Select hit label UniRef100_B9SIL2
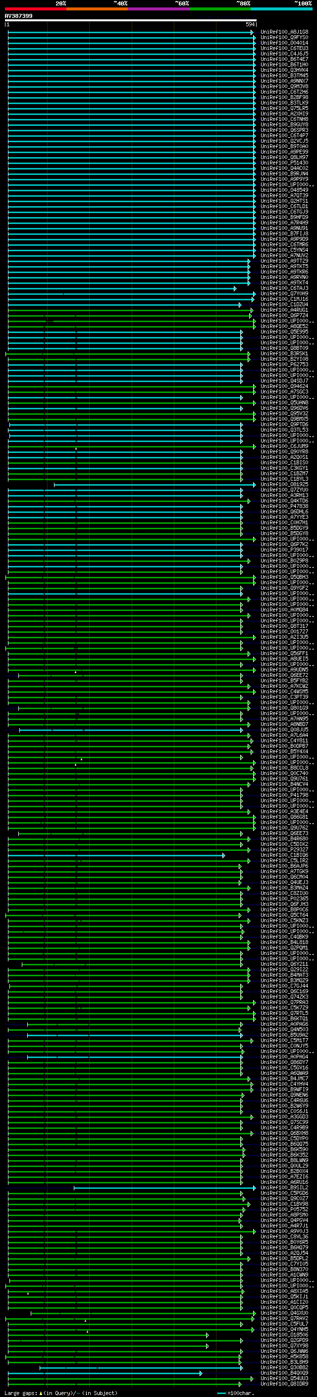Viewport: 317px width, 1397px height. (x=284, y=1188)
